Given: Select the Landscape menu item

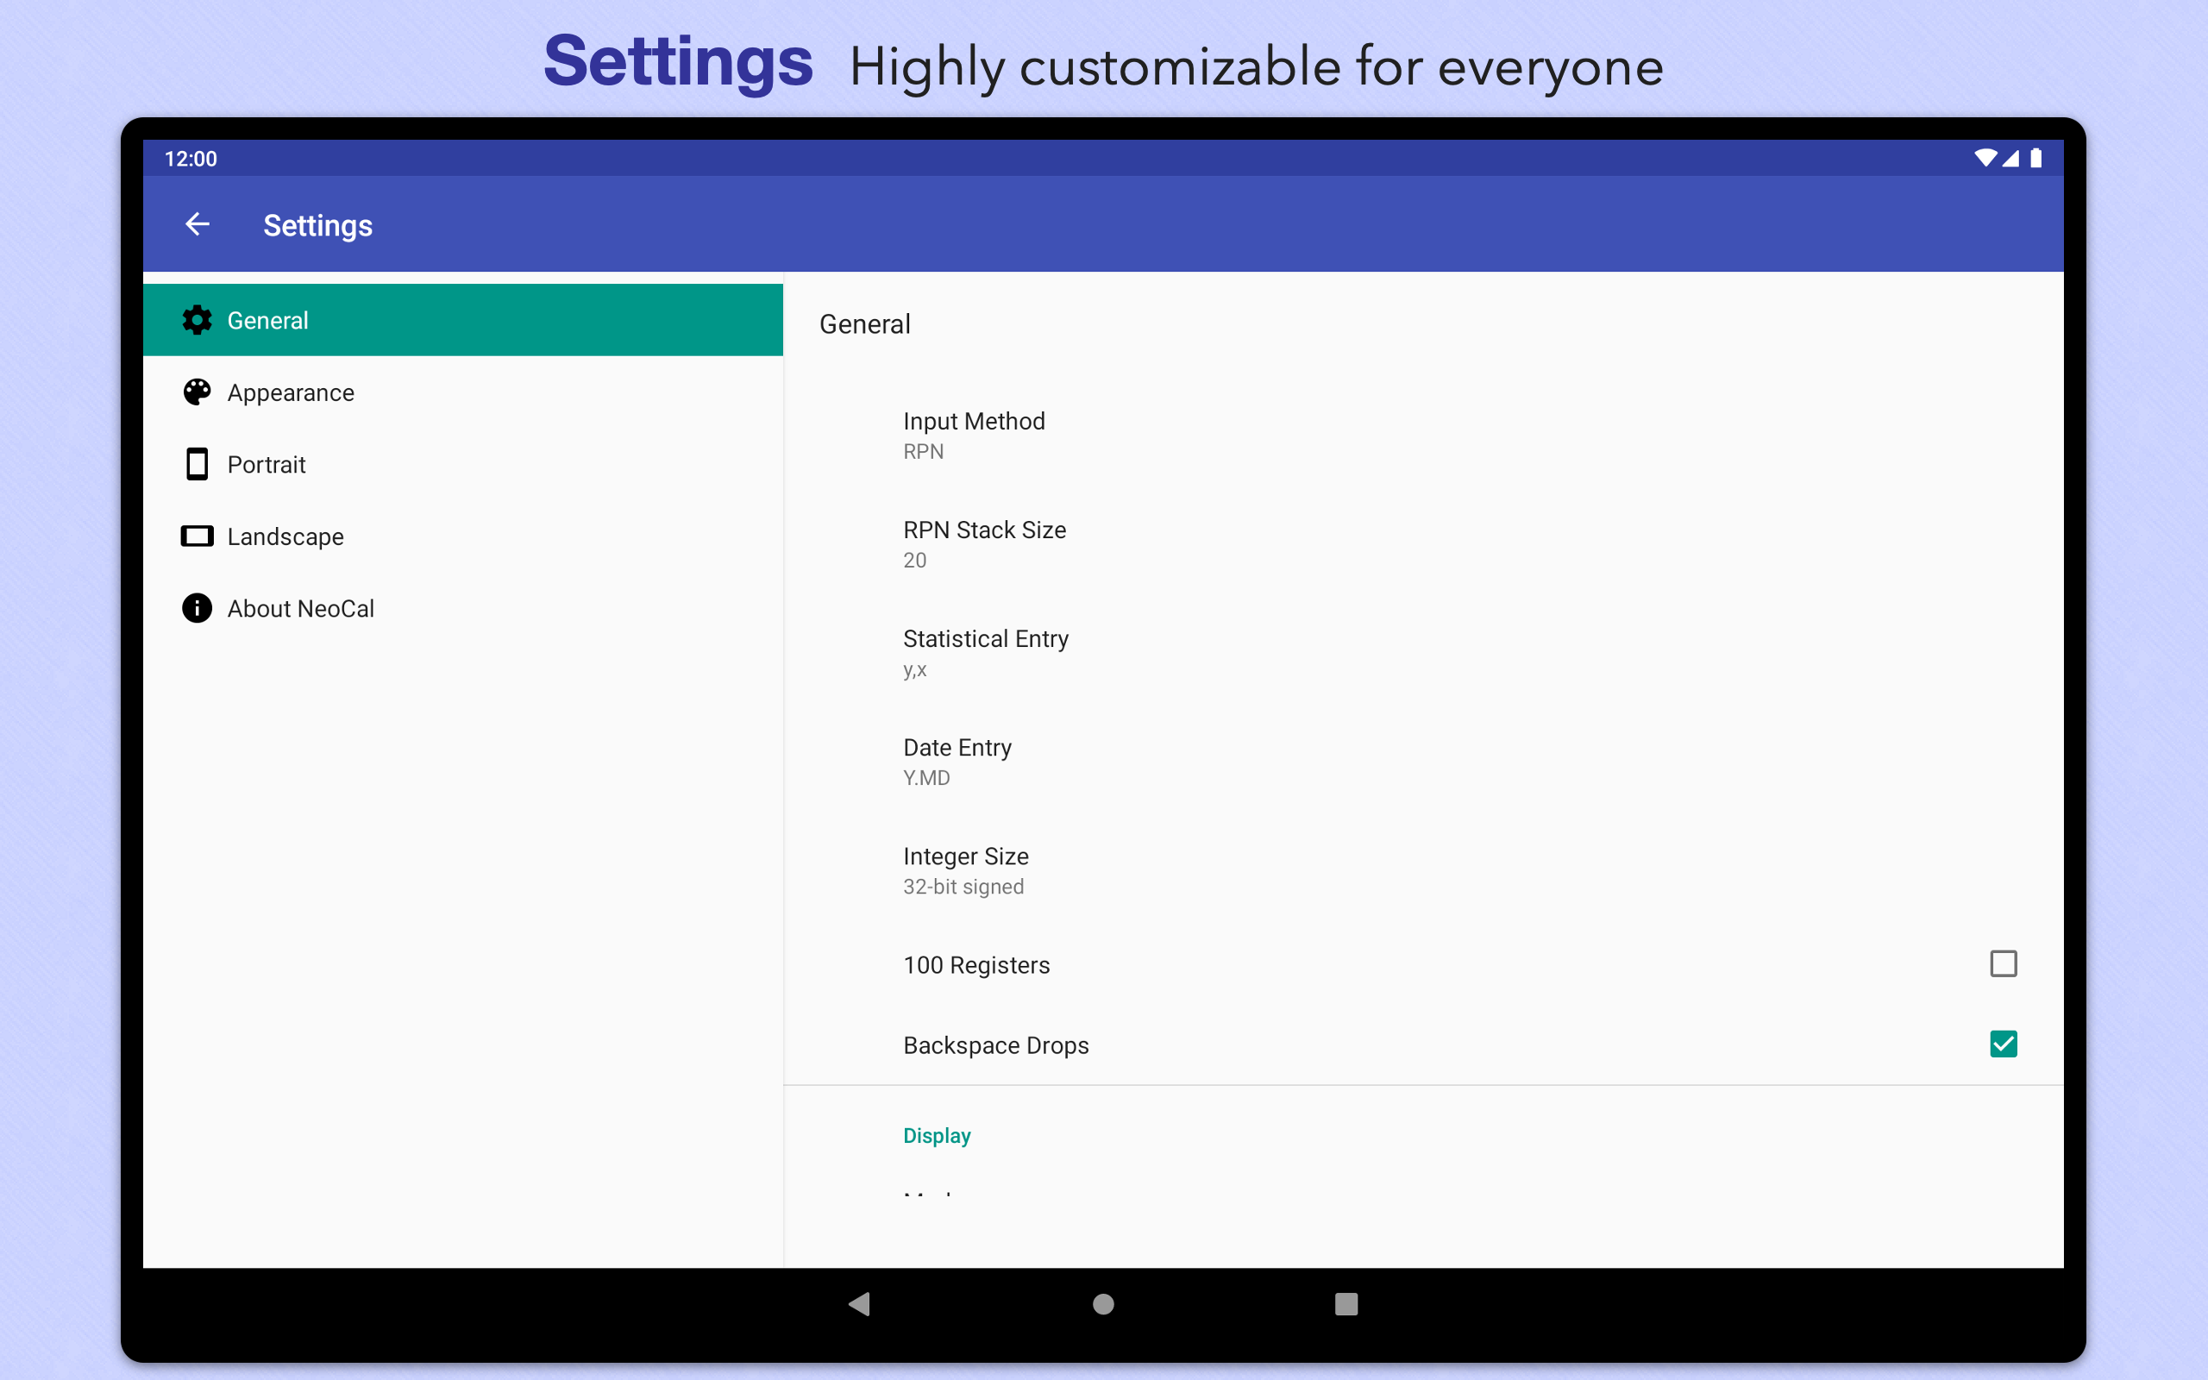Looking at the screenshot, I should [x=462, y=536].
